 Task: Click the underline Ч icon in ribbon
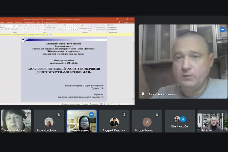[x=10, y=29]
